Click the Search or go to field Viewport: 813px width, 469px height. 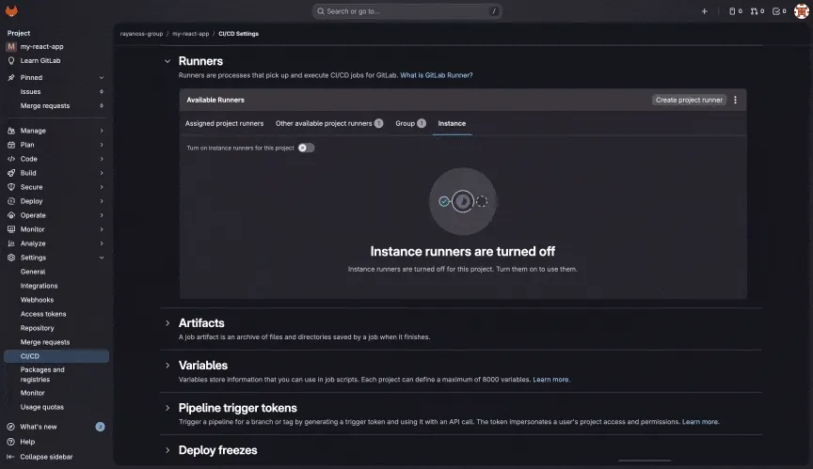406,11
